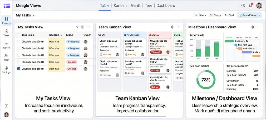Click the Filters button
The image size is (266, 120).
(200, 15)
